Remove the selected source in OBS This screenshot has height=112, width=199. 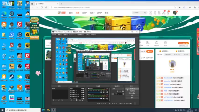pyautogui.click(x=74, y=100)
